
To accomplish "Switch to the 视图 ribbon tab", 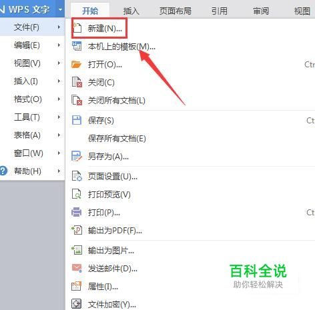I will coord(302,11).
